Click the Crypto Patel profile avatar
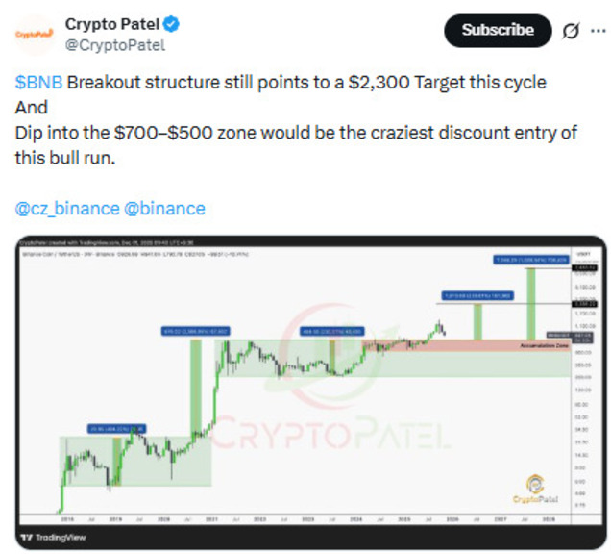The height and width of the screenshot is (554, 611). click(x=34, y=34)
